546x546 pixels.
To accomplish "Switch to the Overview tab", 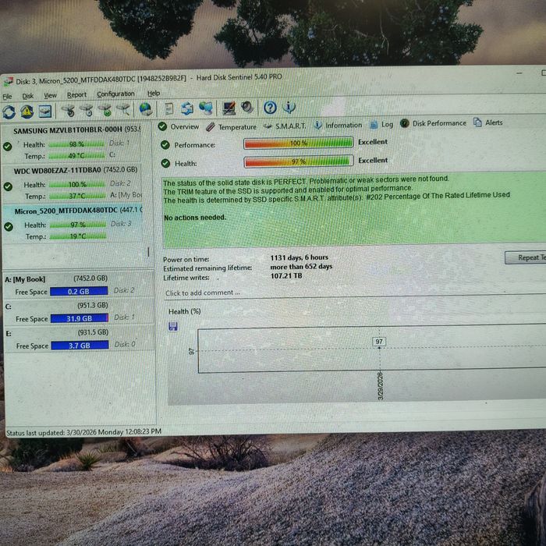I will tap(179, 126).
